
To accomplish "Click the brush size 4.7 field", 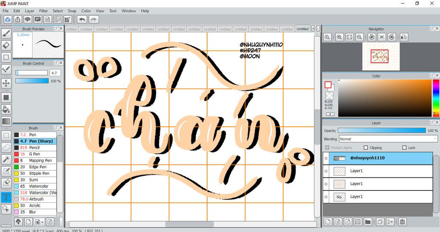I will click(55, 73).
